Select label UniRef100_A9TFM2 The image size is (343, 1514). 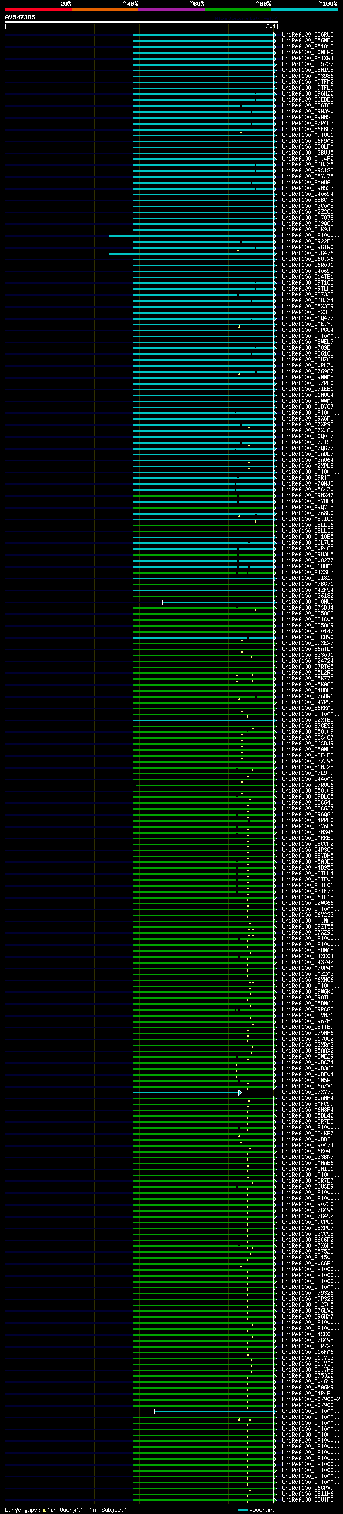(308, 82)
